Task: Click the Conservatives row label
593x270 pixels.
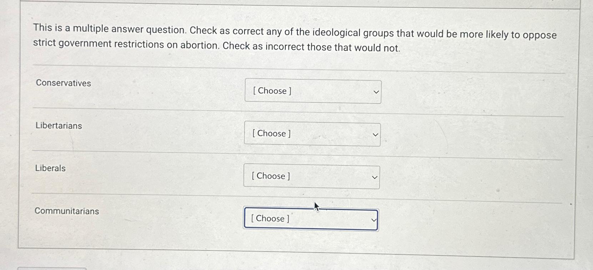Action: pos(63,83)
